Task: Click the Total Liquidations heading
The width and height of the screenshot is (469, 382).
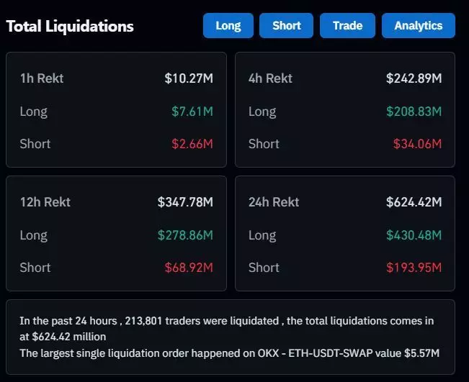Action: coord(70,26)
